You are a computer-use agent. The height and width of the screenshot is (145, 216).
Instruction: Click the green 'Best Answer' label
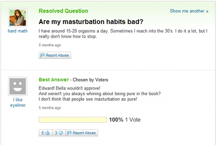coord(54,80)
